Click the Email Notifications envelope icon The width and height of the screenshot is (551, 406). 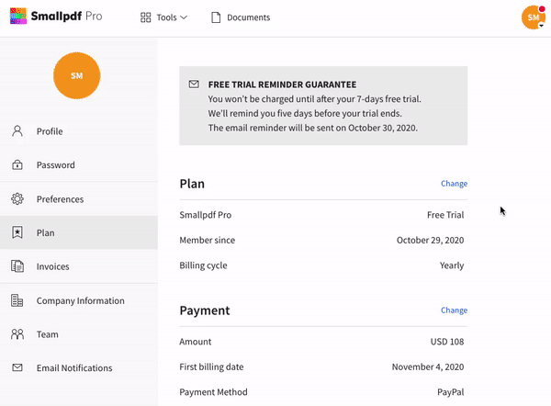click(17, 367)
